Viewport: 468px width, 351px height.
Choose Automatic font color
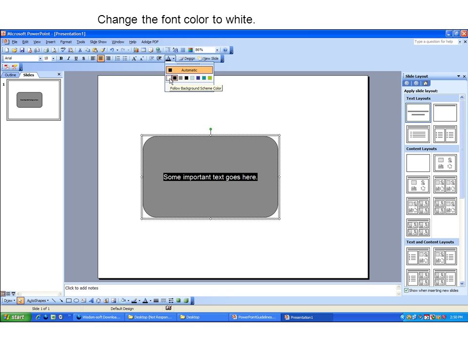[189, 70]
